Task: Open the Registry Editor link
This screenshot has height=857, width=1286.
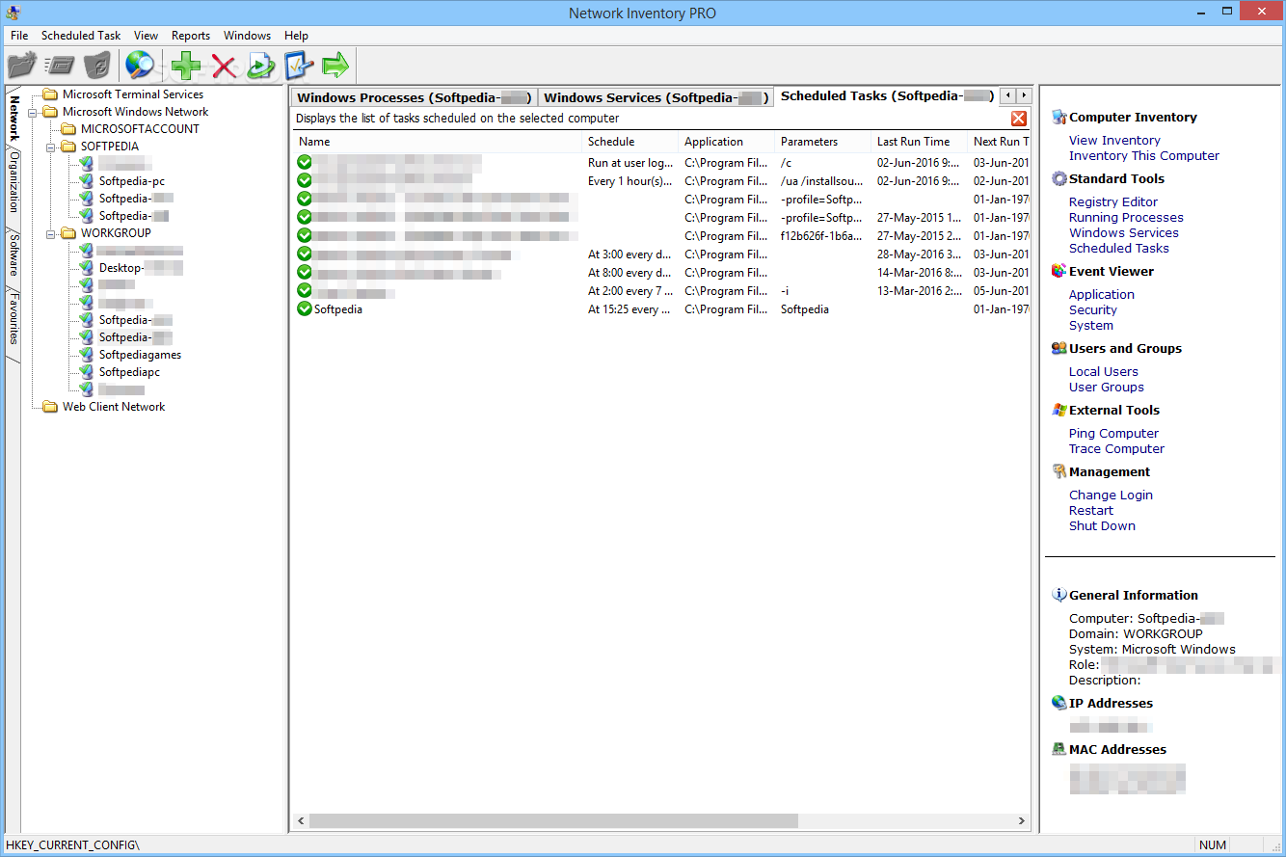Action: [x=1113, y=201]
